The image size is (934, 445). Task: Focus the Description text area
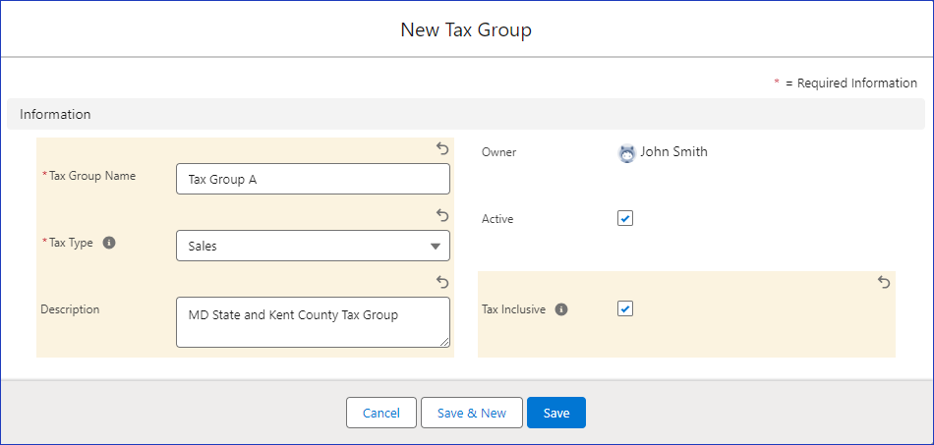pyautogui.click(x=313, y=322)
